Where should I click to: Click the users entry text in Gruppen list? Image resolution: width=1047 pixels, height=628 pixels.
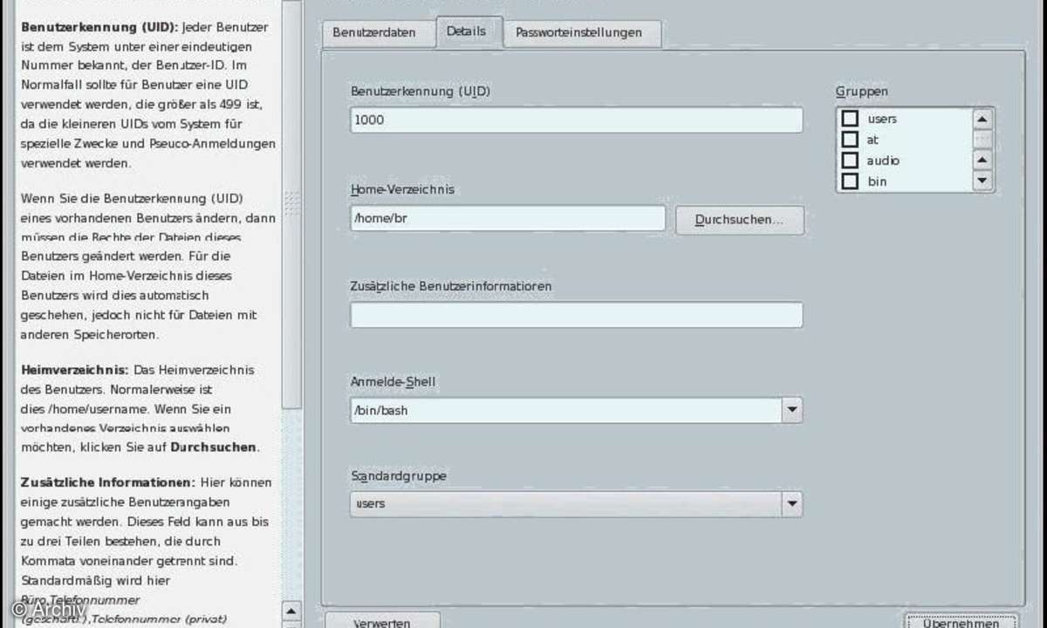pyautogui.click(x=882, y=119)
